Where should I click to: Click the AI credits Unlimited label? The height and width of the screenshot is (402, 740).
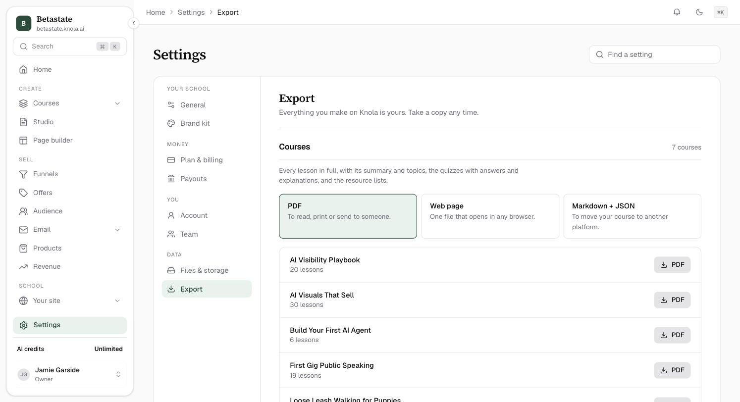pyautogui.click(x=108, y=349)
